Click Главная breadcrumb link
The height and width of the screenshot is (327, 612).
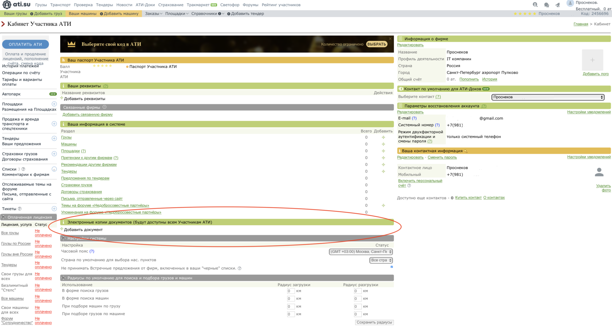(x=581, y=24)
